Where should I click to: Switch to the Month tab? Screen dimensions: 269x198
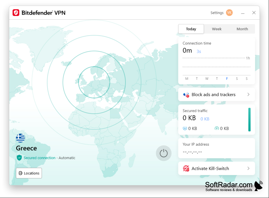tap(242, 29)
